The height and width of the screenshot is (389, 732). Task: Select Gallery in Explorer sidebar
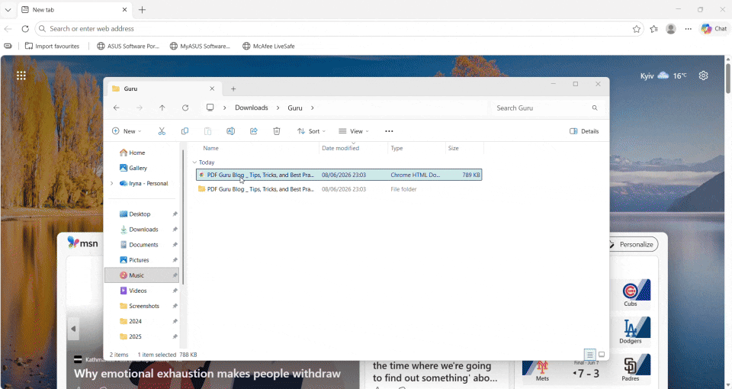pos(133,168)
